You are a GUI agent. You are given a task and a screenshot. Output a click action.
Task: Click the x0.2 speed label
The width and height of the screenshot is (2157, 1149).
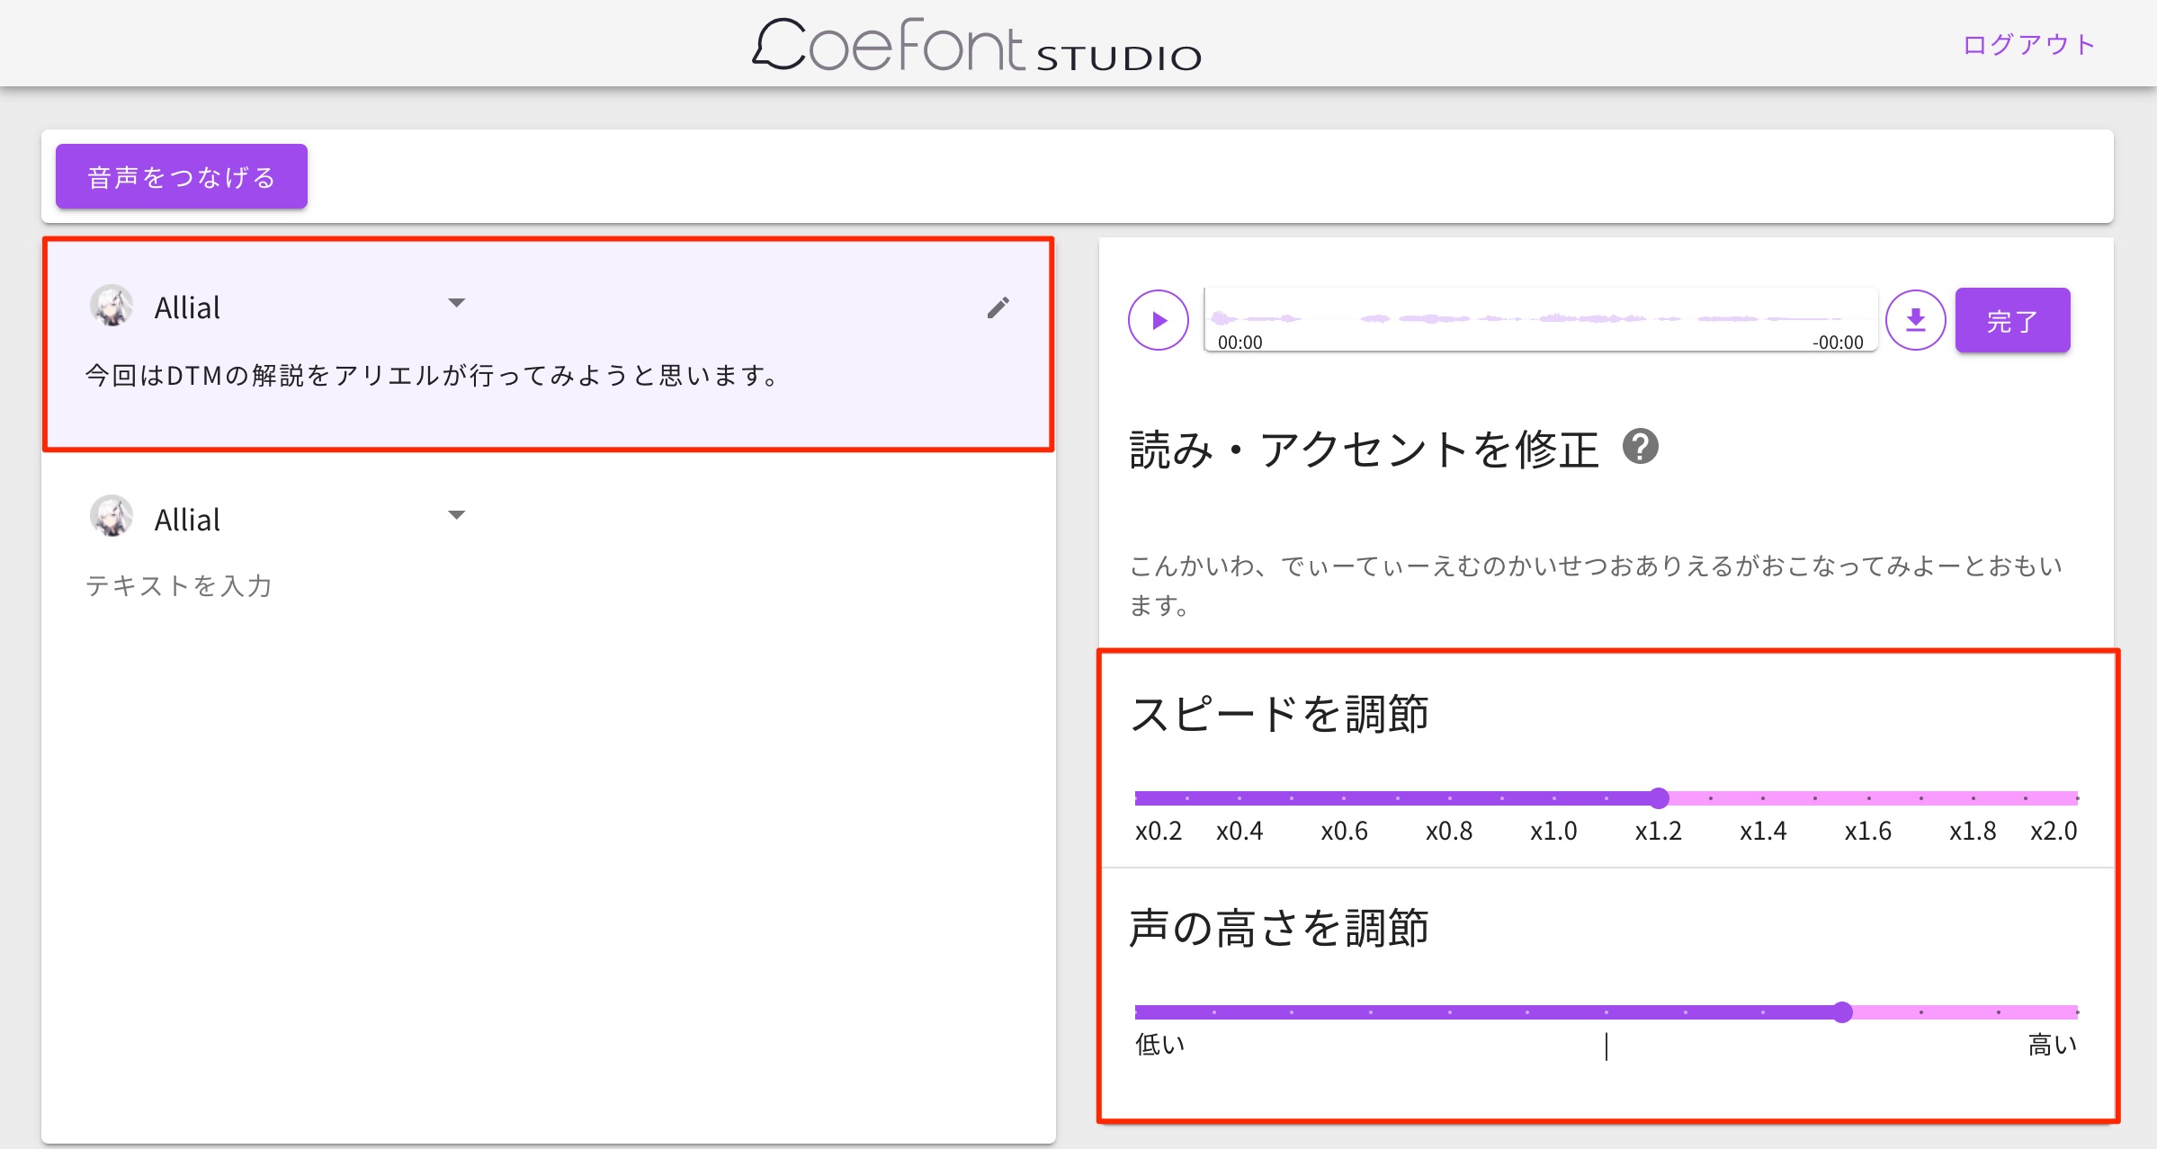coord(1159,831)
